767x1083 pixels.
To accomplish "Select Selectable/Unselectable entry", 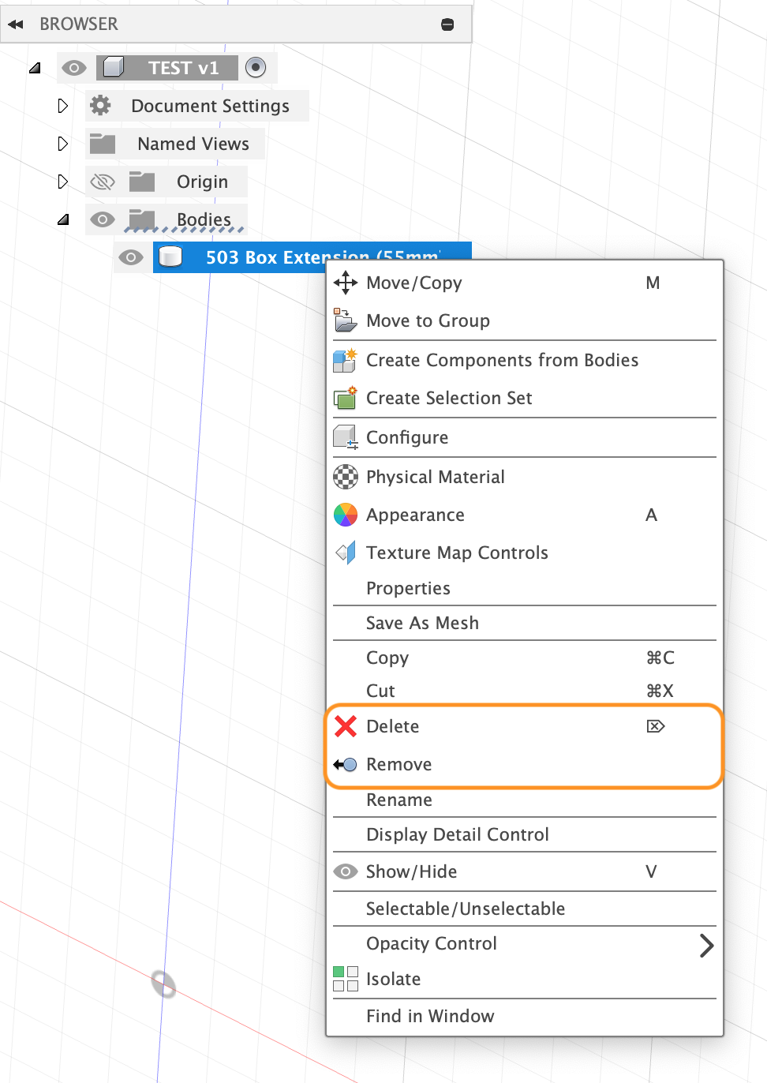I will coord(525,909).
